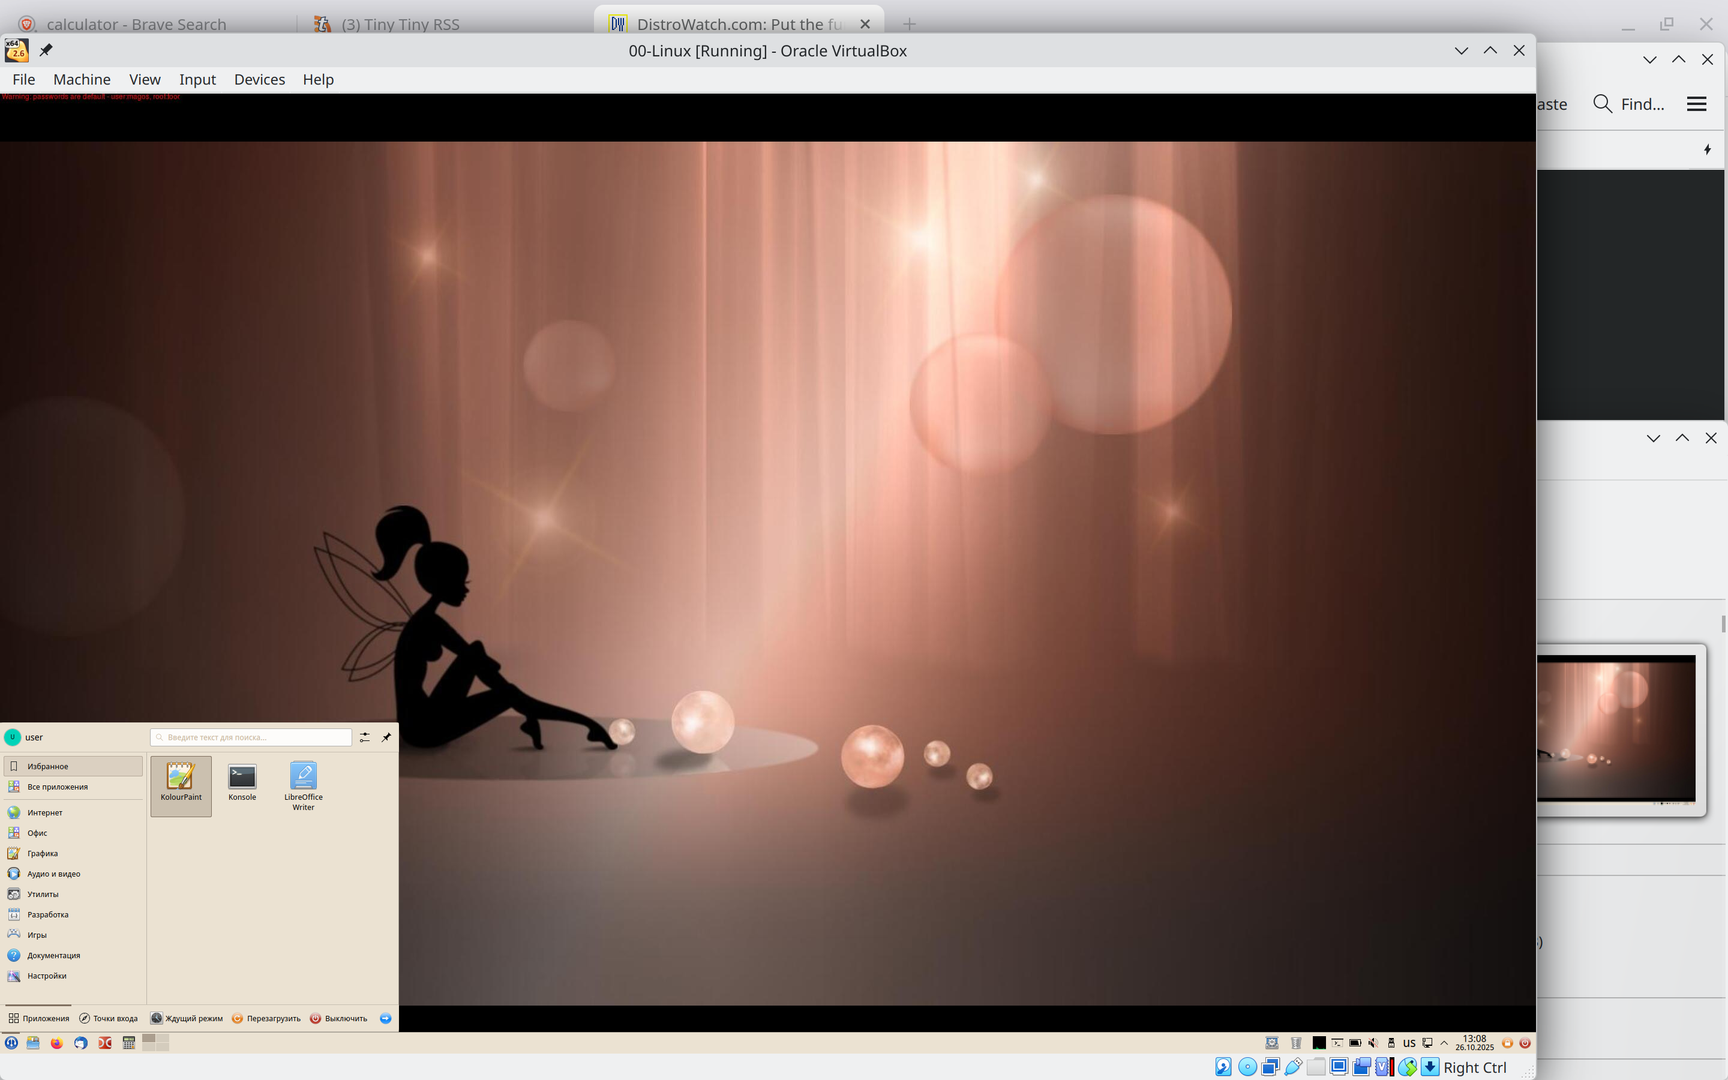Launch LibreOffice Writer from favorites
The height and width of the screenshot is (1080, 1728).
coord(304,787)
